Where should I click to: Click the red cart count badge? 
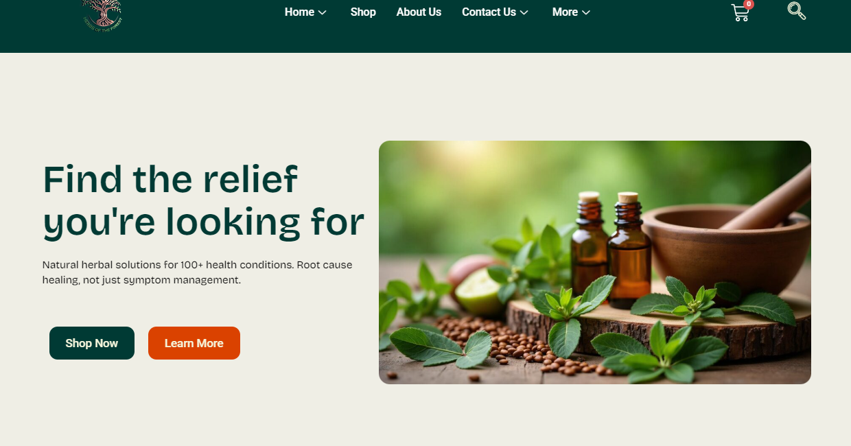point(748,4)
